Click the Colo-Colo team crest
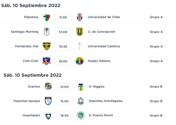 point(46,61)
